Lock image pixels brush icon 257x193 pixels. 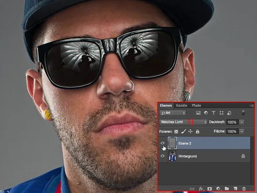[183, 131]
